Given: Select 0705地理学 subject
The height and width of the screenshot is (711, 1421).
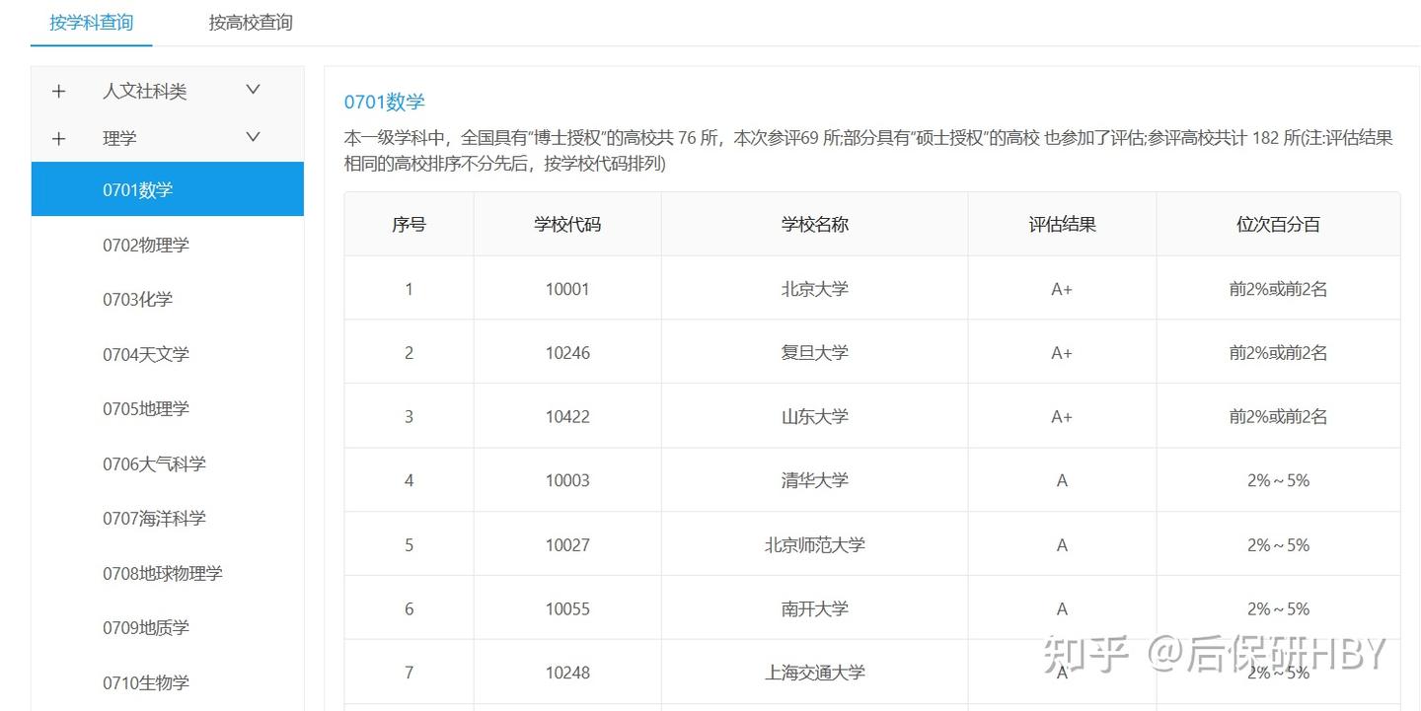Looking at the screenshot, I should coord(146,408).
